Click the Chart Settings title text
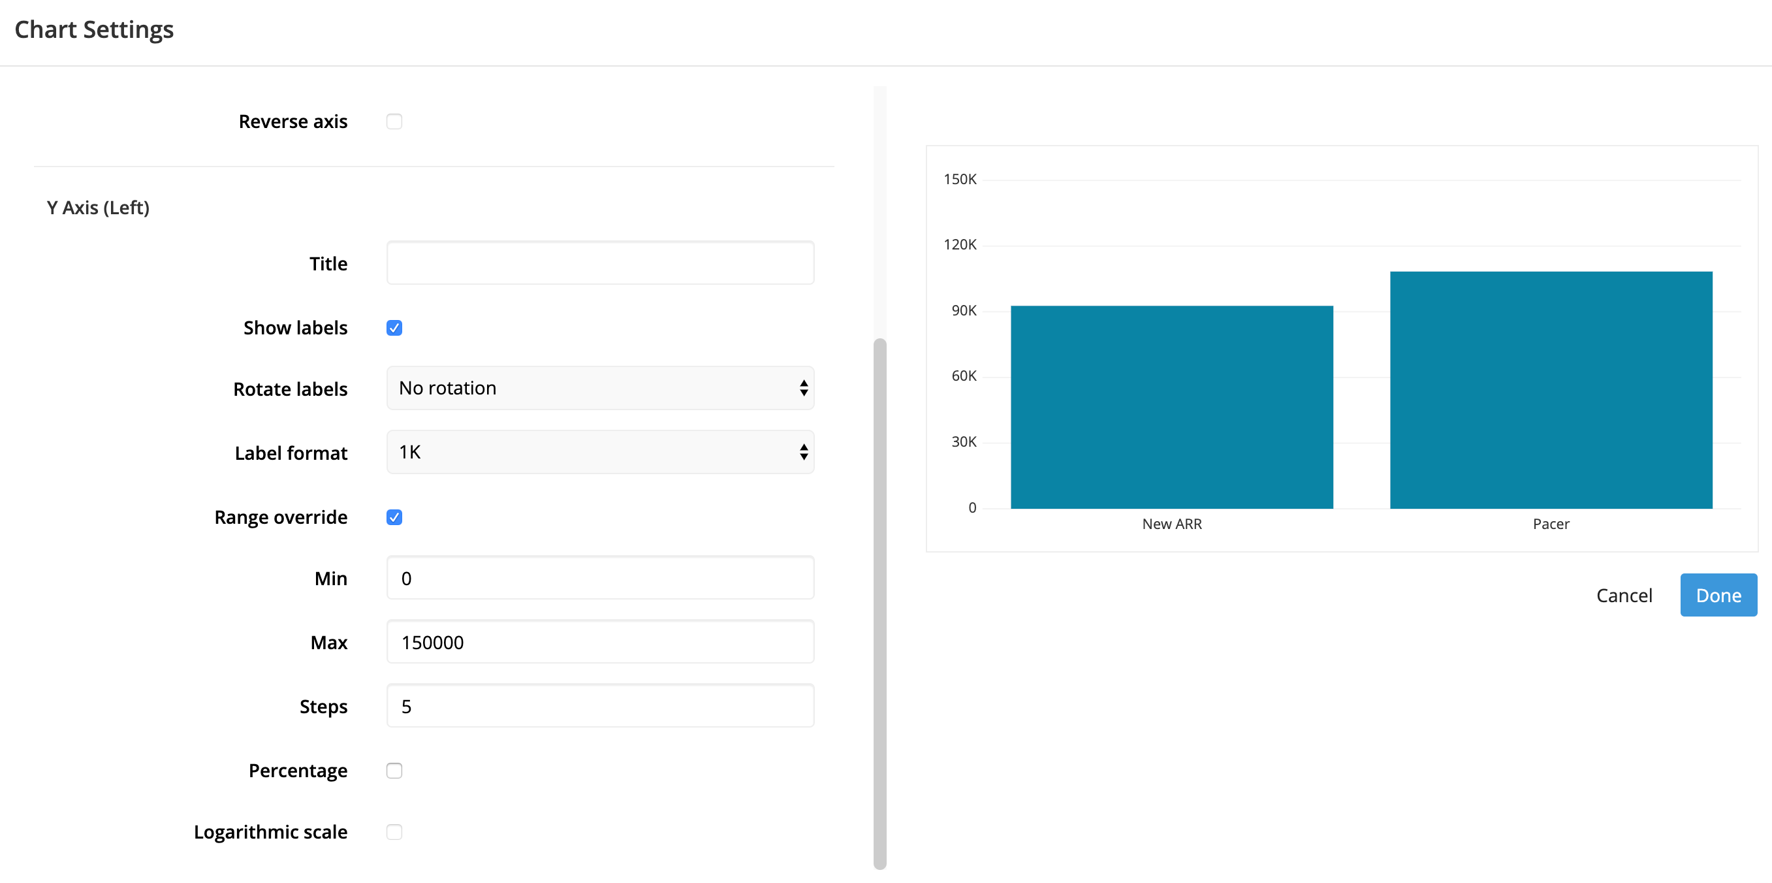1772x883 pixels. (94, 29)
